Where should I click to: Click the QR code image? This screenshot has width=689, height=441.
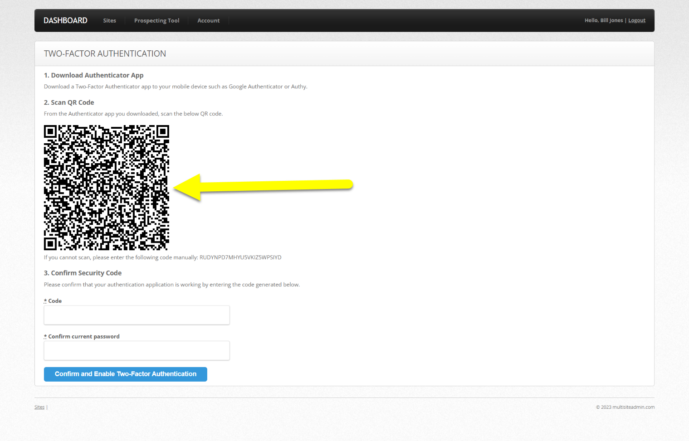coord(107,188)
